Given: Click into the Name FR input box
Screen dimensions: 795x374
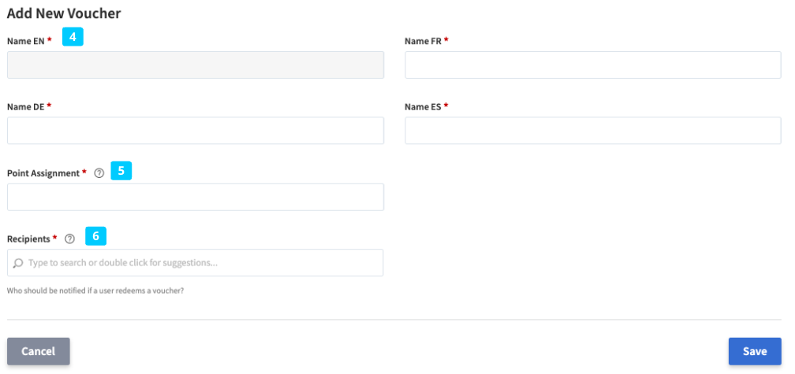Looking at the screenshot, I should pos(592,65).
